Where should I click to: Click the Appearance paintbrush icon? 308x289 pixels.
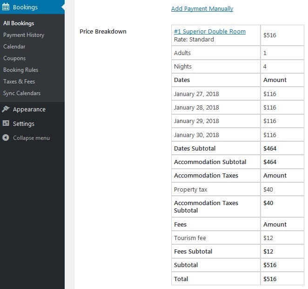6,109
